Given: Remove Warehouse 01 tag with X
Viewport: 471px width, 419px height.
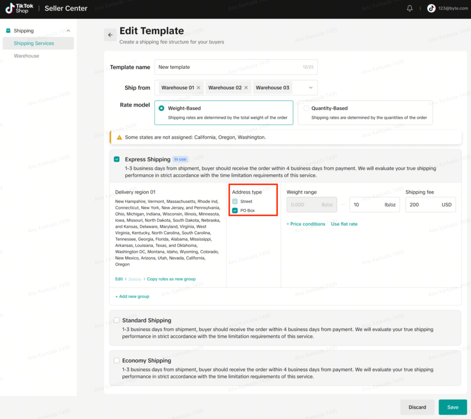Looking at the screenshot, I should pyautogui.click(x=199, y=87).
